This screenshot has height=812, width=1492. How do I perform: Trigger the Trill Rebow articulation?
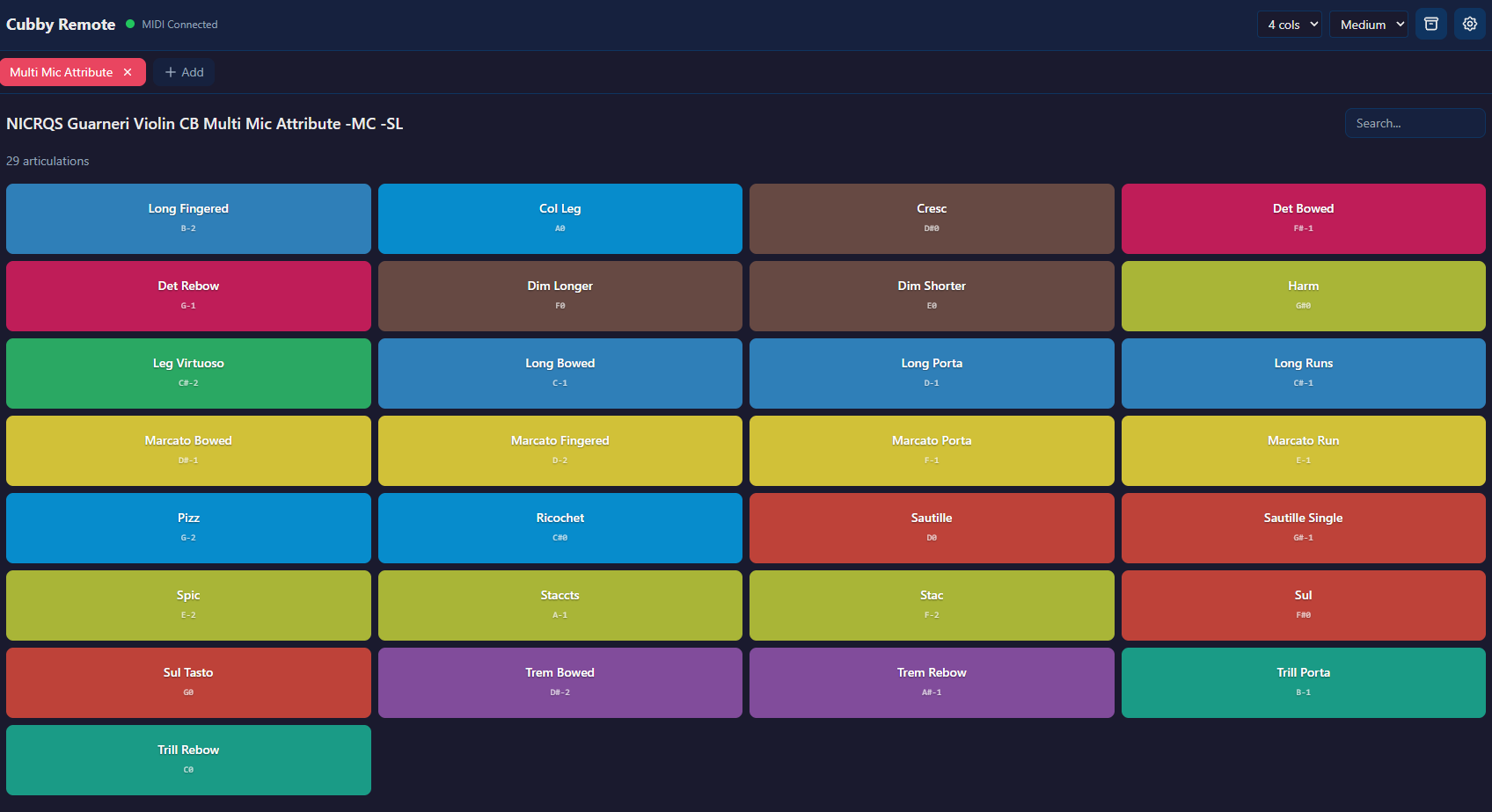pyautogui.click(x=188, y=759)
